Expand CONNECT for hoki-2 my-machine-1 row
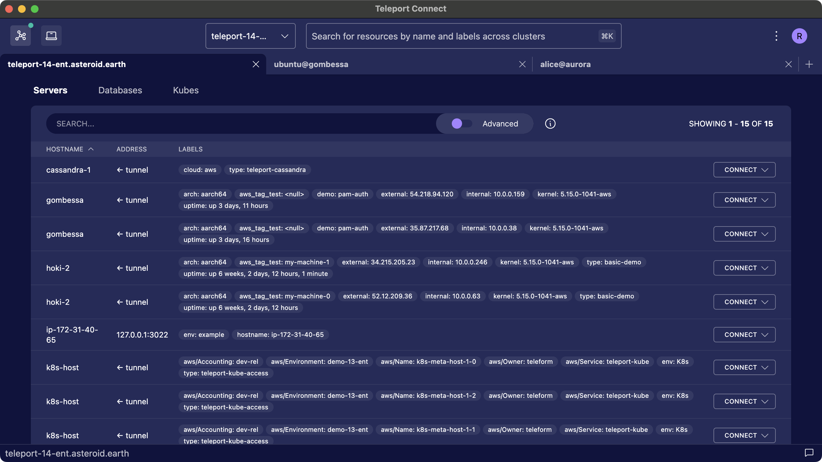This screenshot has height=462, width=822. click(x=745, y=268)
